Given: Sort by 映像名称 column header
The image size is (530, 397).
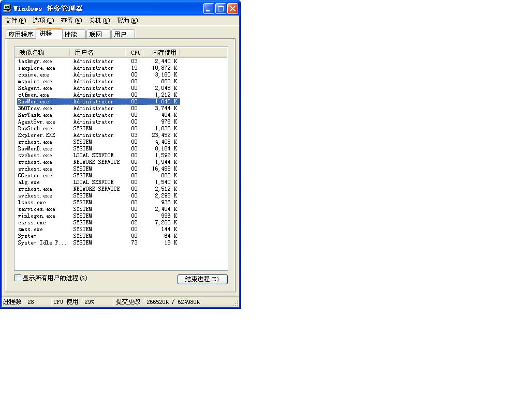Looking at the screenshot, I should coord(42,53).
